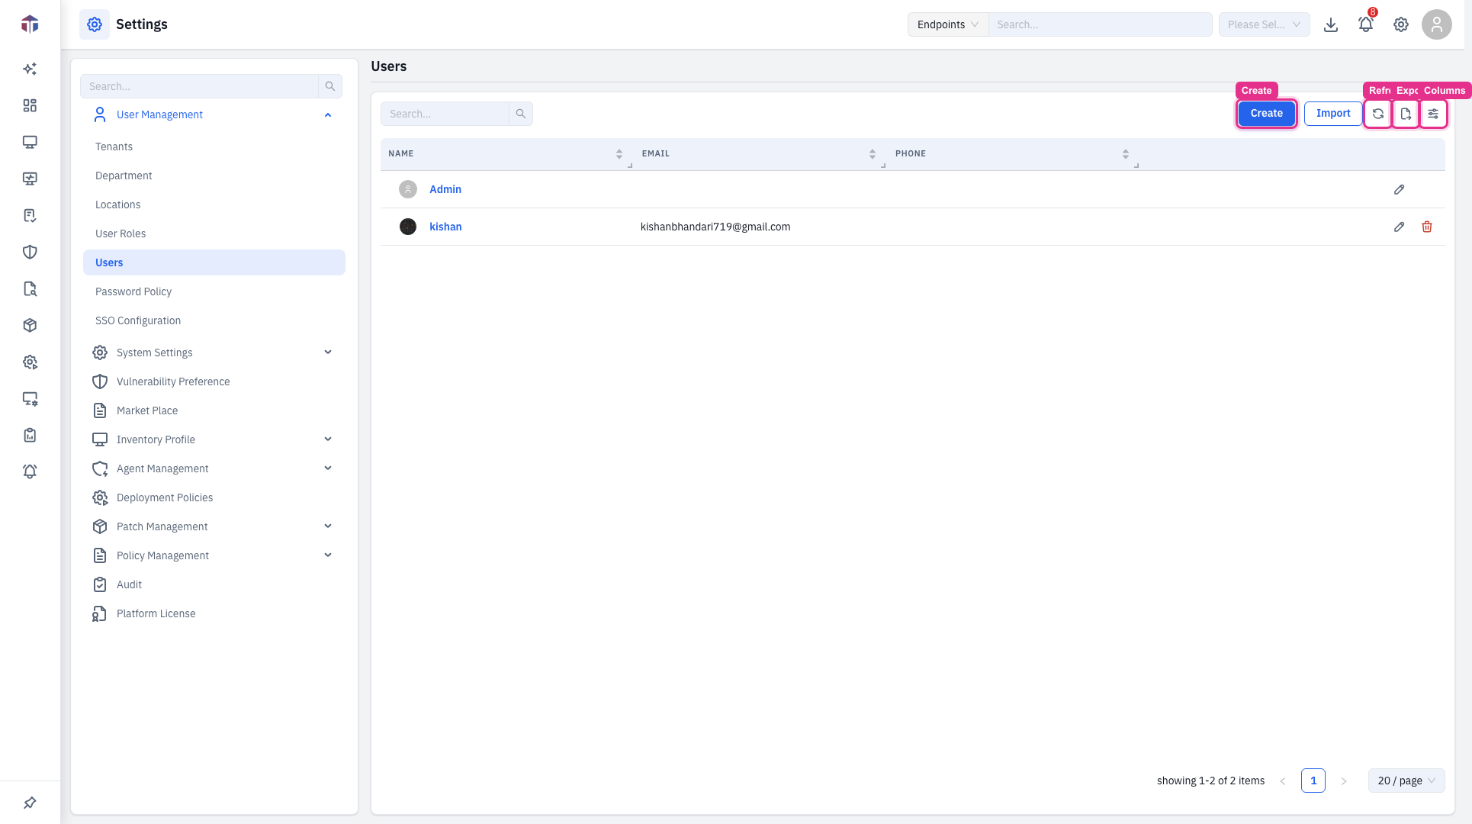This screenshot has height=824, width=1472.
Task: Expand the Patch Management section
Action: click(328, 526)
